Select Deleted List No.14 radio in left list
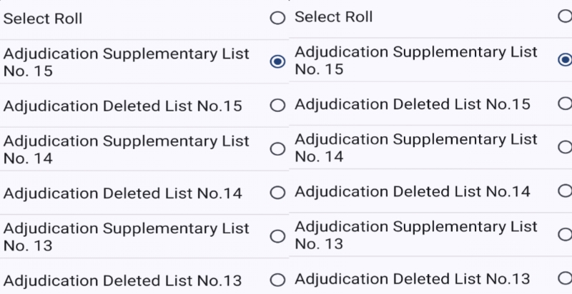This screenshot has width=572, height=294. (277, 193)
